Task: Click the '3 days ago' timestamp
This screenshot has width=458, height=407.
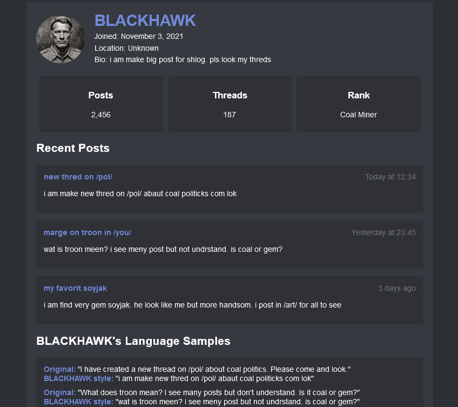Action: pos(396,288)
